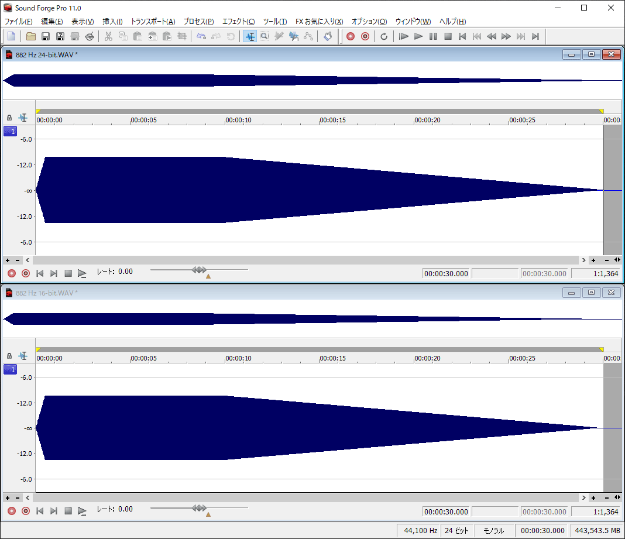The height and width of the screenshot is (539, 625).
Task: Click the Play button in the main toolbar
Action: (418, 37)
